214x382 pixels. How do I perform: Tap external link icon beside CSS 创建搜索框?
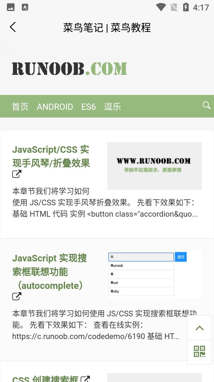[86, 379]
